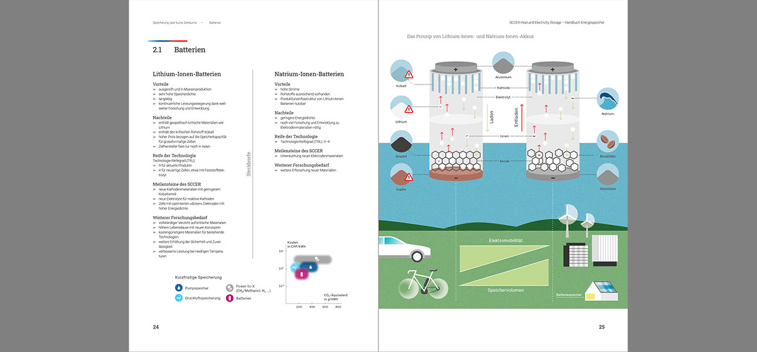Select the Graphit material icon

pyautogui.click(x=401, y=142)
